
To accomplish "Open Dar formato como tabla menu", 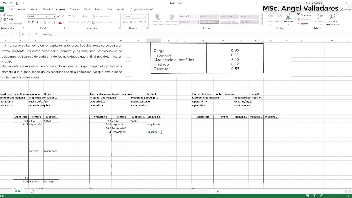I will point(171,20).
